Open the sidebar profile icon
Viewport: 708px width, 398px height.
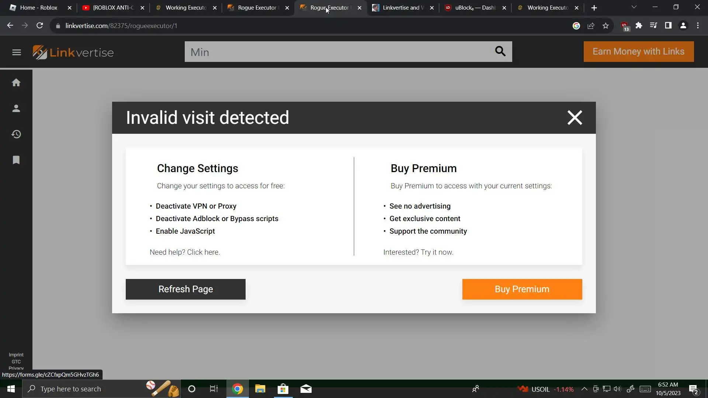coord(16,108)
